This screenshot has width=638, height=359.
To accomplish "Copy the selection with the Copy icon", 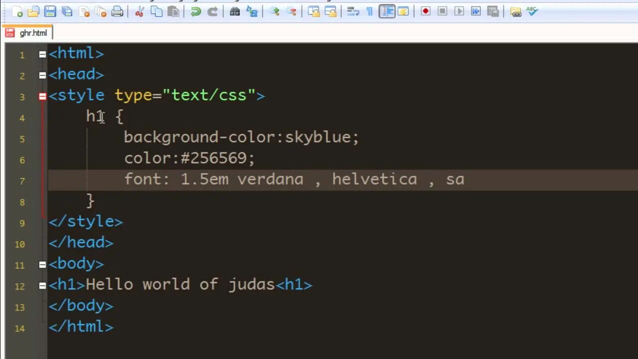I will tap(156, 11).
